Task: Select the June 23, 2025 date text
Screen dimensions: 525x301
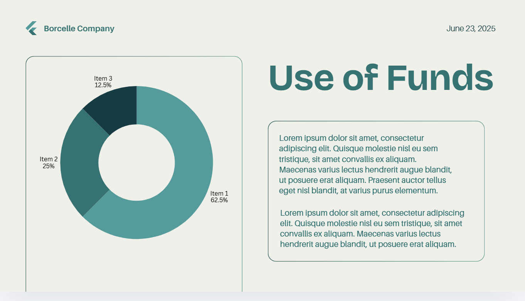Action: (471, 29)
